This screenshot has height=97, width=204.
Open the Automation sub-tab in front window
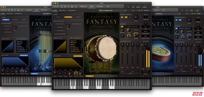coord(71,10)
